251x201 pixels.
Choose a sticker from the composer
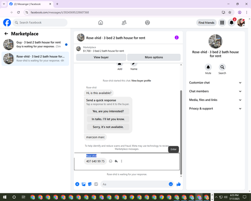(90, 184)
